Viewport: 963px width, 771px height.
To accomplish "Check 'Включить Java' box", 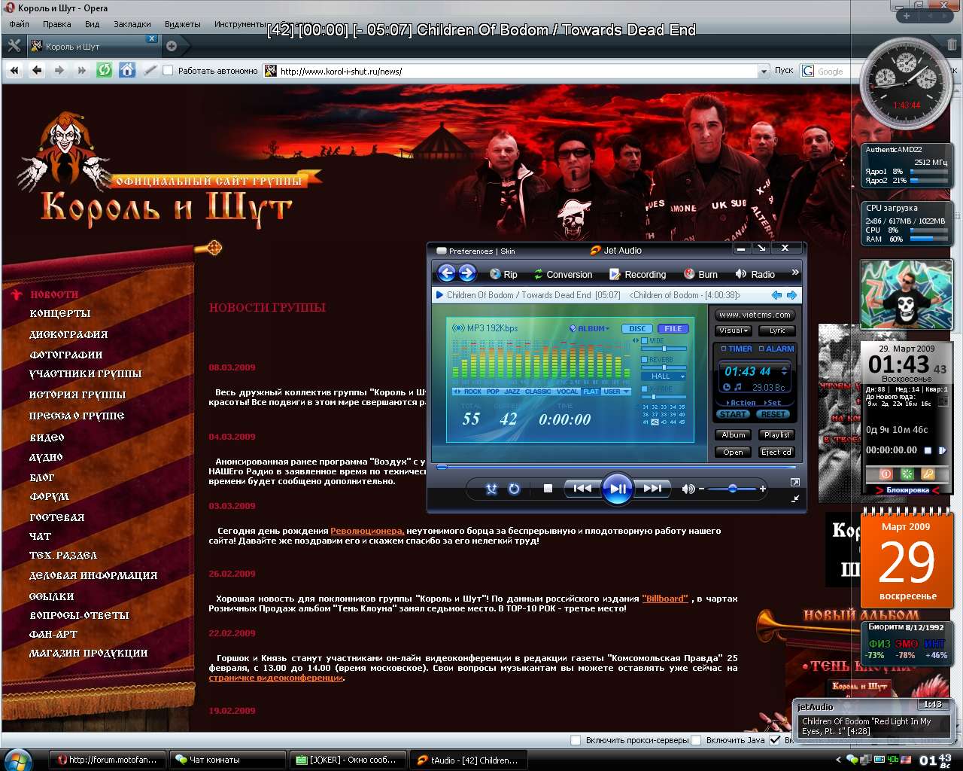I will click(696, 740).
